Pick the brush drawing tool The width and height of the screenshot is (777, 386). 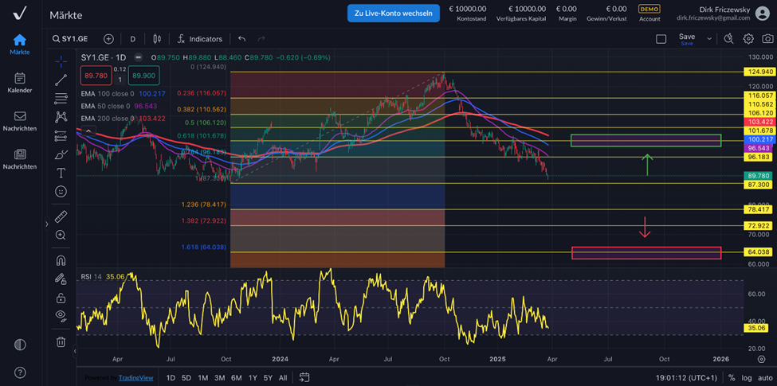coord(61,154)
